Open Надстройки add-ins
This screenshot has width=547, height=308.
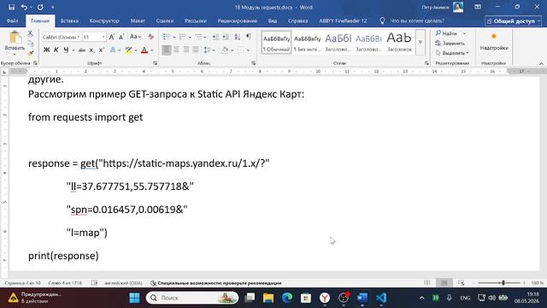tap(494, 42)
